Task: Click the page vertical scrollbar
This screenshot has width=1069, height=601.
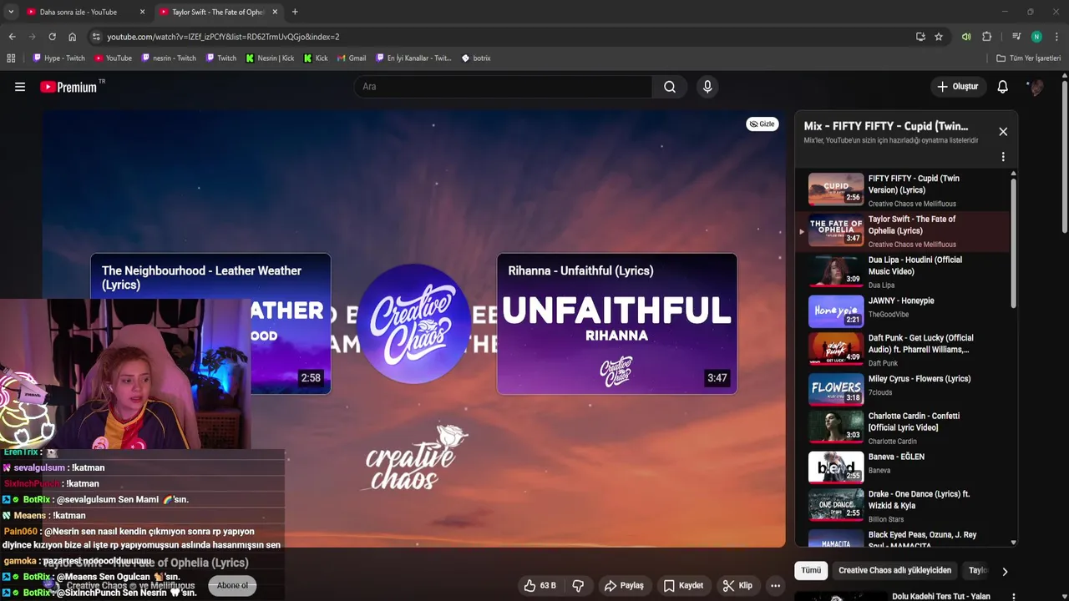Action: [1064, 159]
